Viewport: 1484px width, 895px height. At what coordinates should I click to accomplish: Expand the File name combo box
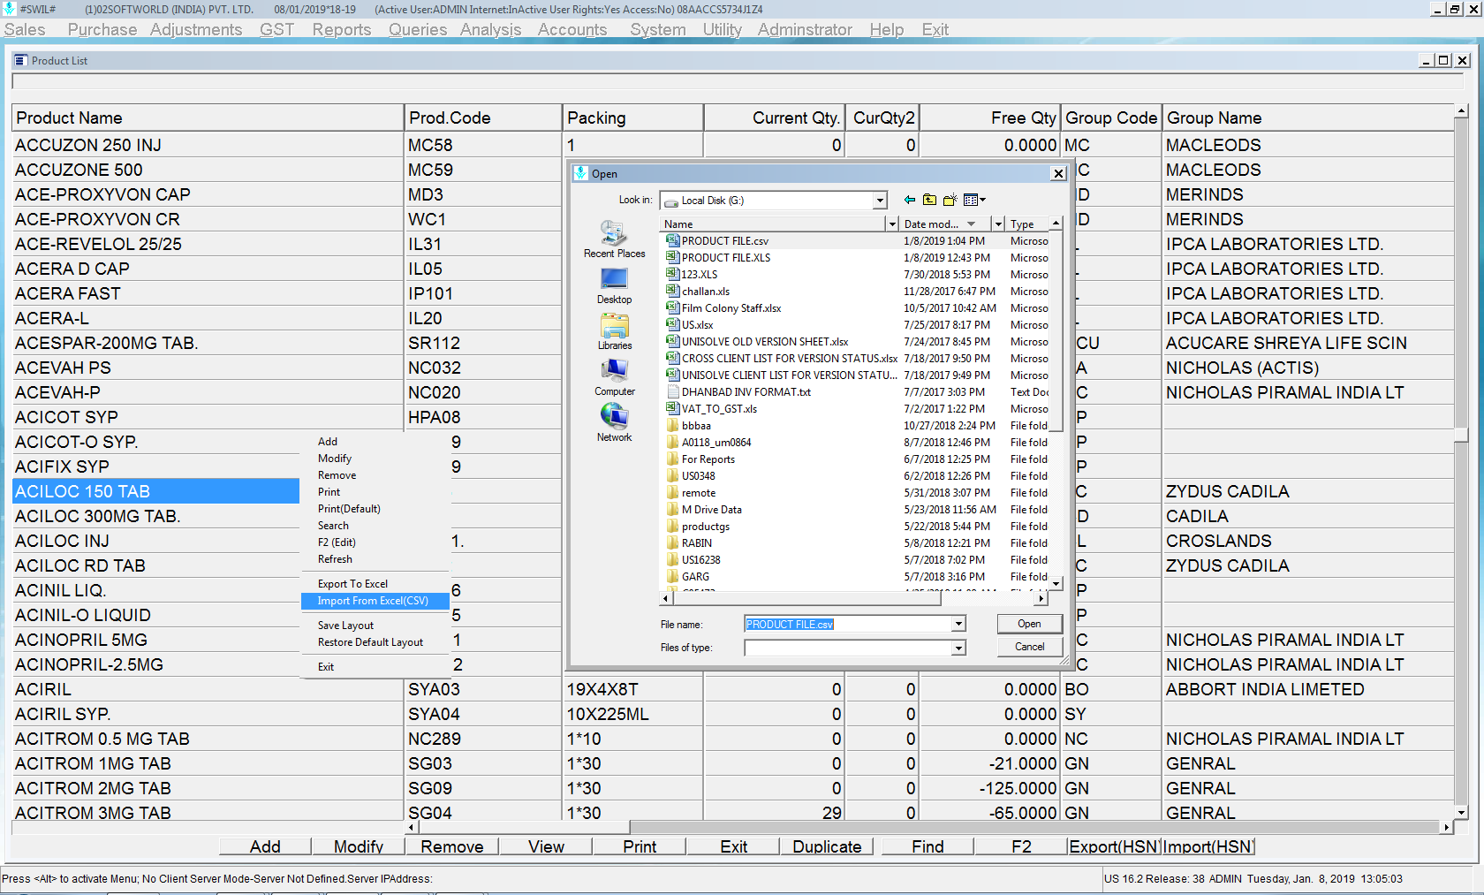coord(958,624)
